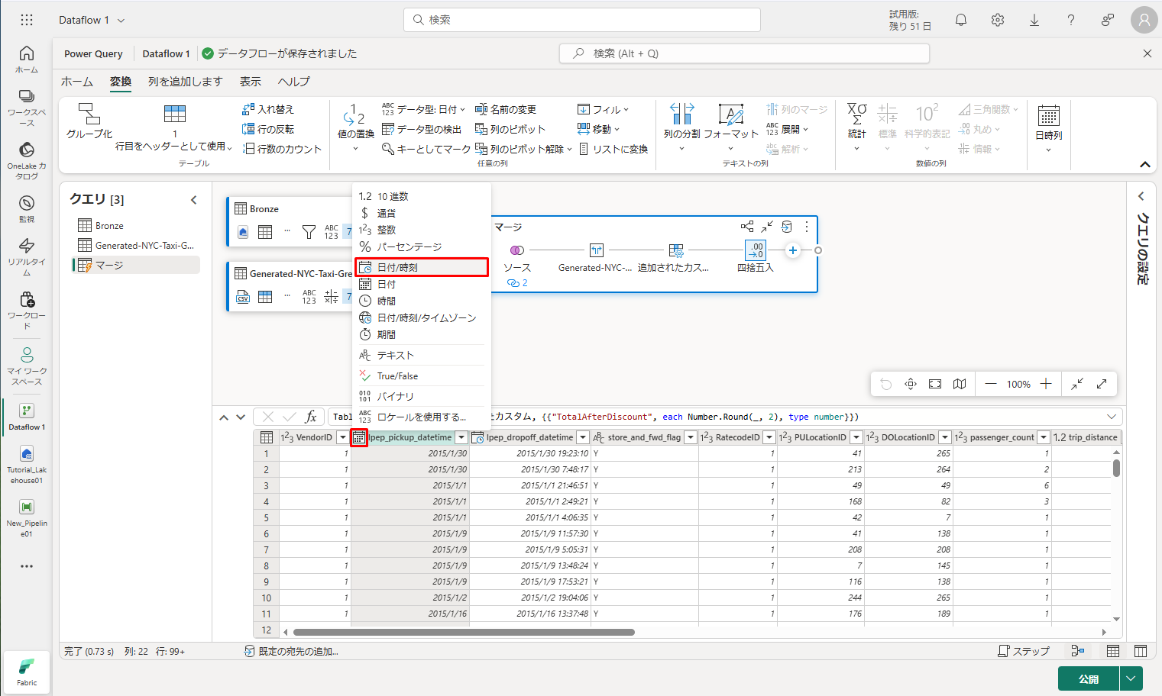Viewport: 1162px width, 696px height.
Task: Click the fit to view icon
Action: point(935,384)
